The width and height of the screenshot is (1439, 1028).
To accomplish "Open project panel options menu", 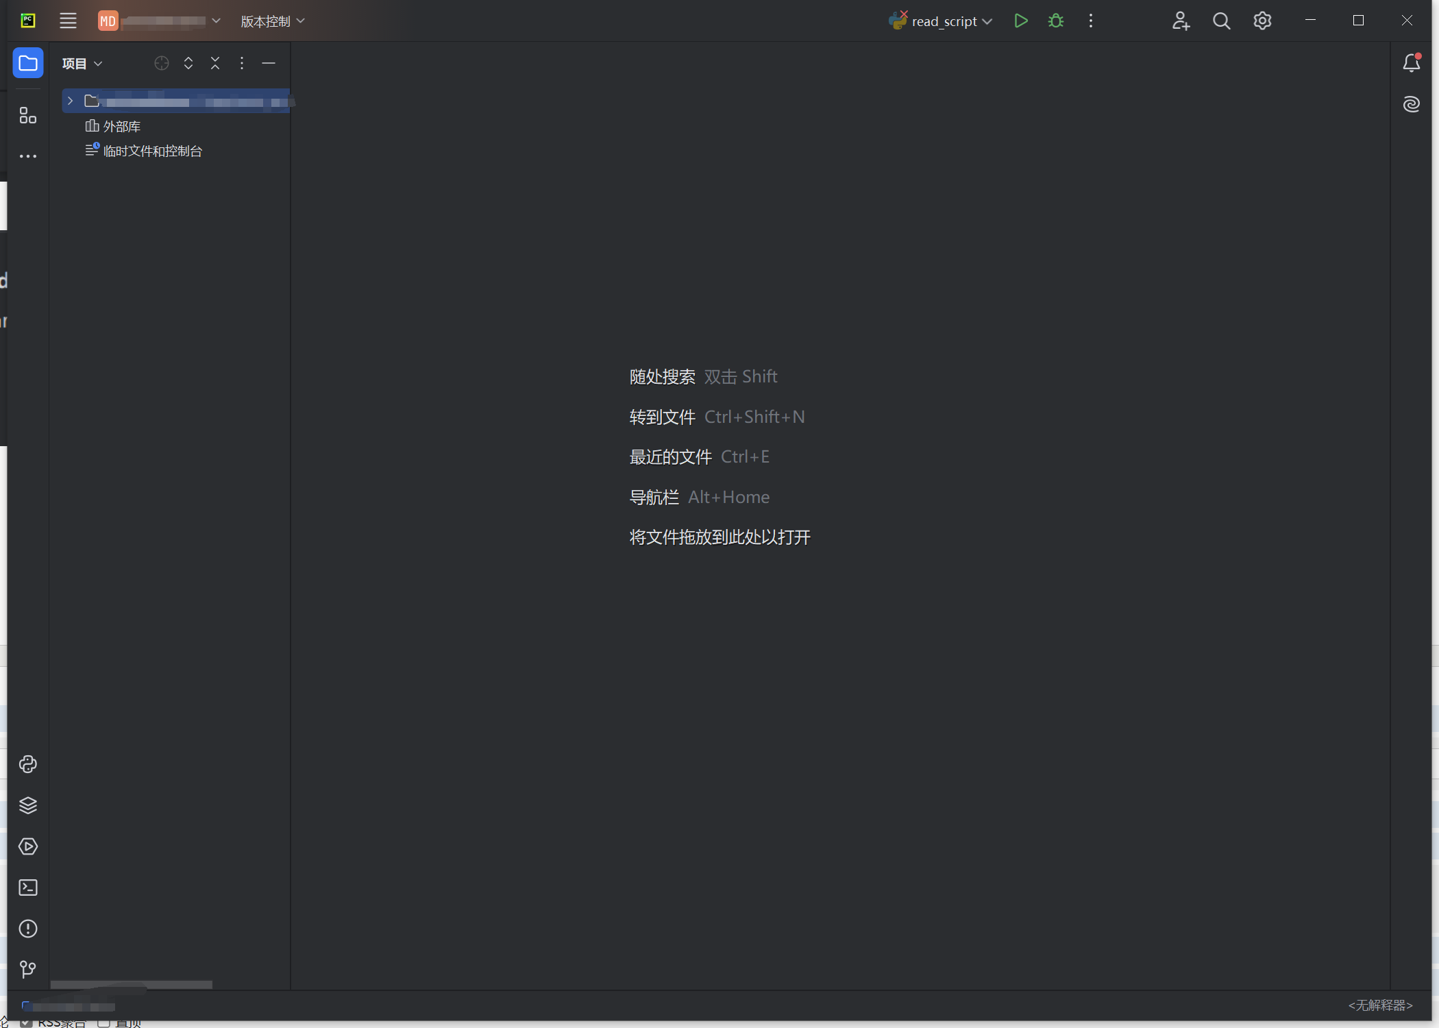I will click(x=242, y=63).
